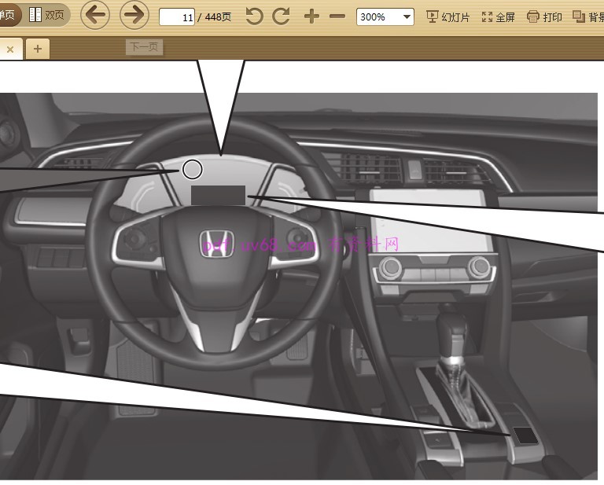Viewport: 604px width, 485px height.
Task: Click the highlighted button near the gear shifter
Action: pos(523,434)
